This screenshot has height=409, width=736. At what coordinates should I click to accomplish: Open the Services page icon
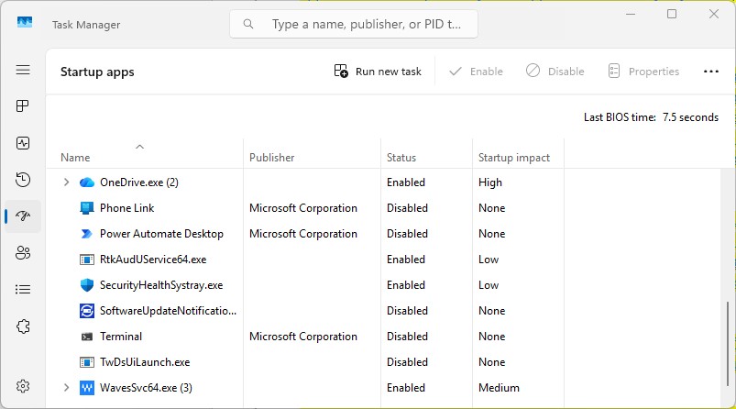click(x=23, y=326)
